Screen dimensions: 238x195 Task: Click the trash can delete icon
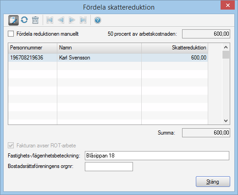click(x=35, y=20)
